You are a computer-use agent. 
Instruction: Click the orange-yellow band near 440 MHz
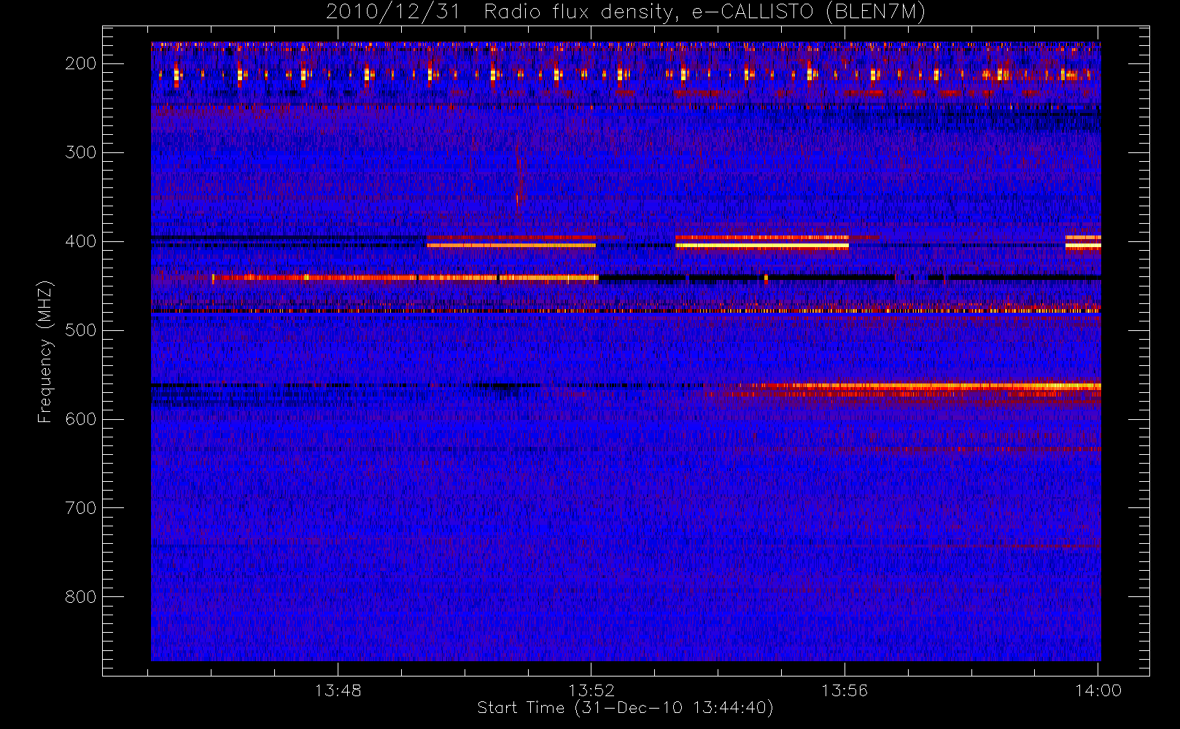click(405, 277)
